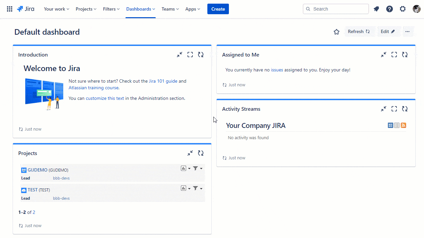Click the Jira logo
Image resolution: width=424 pixels, height=238 pixels.
(26, 9)
